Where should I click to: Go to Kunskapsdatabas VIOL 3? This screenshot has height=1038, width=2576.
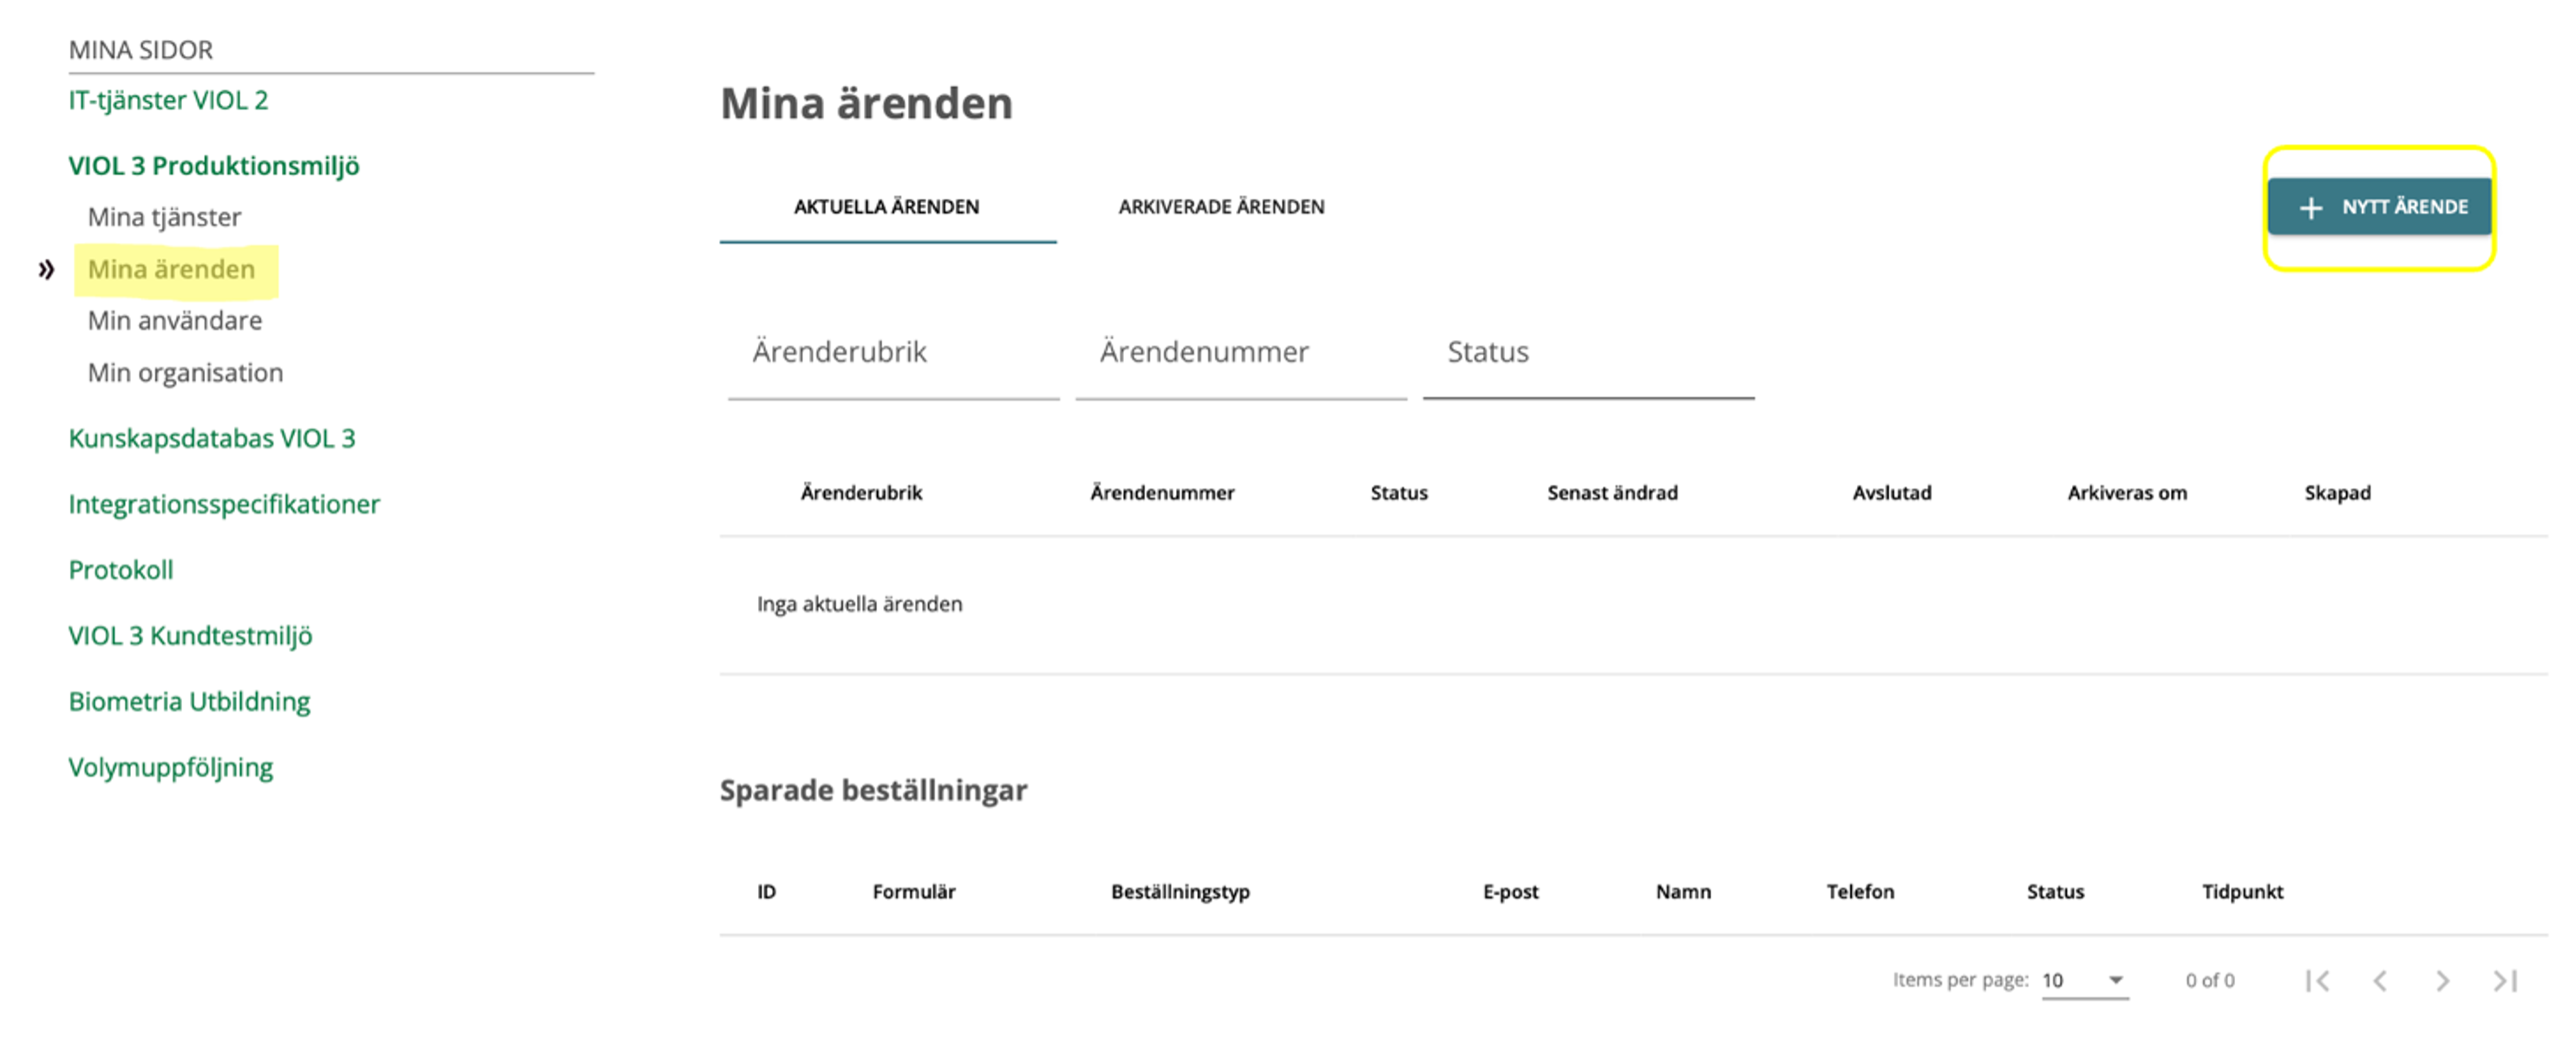(x=212, y=439)
